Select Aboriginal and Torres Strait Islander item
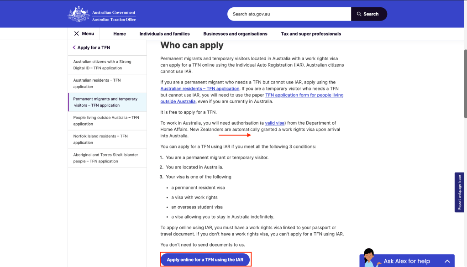Viewport: 467px width, 267px height. [105, 158]
